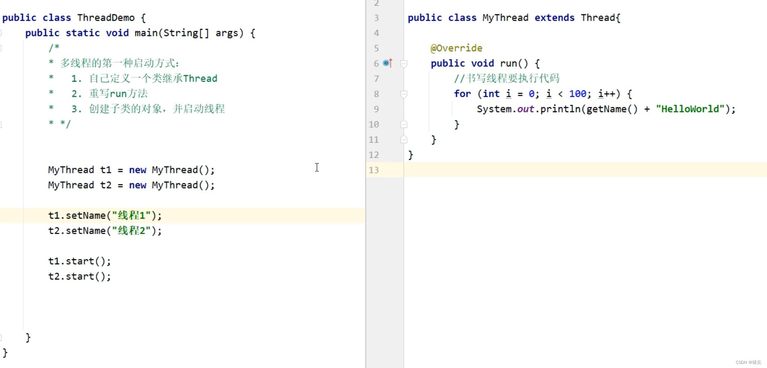Viewport: 767px width, 368px height.
Task: Click the comment 创建子类的对象，并启动线程
Action: [x=157, y=109]
